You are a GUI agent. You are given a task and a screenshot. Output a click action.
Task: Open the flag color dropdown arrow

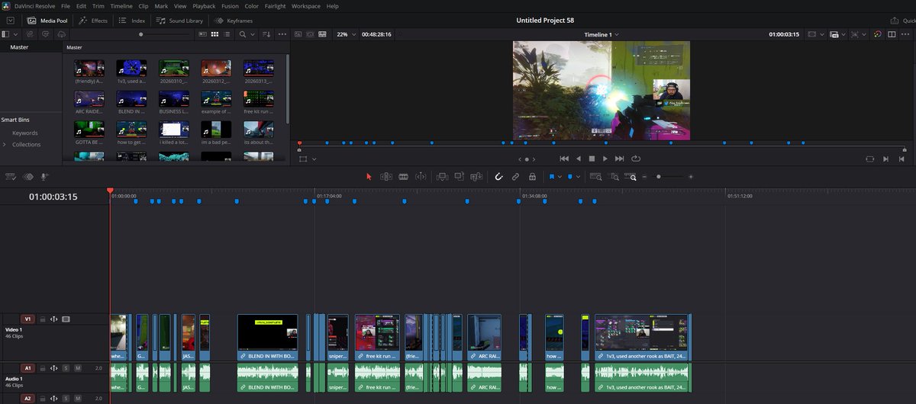[560, 176]
